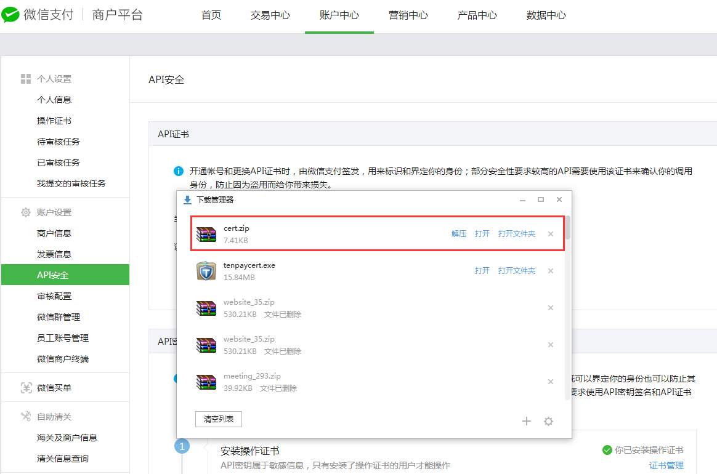717x474 pixels.
Task: Select 账户中心 tab
Action: click(x=339, y=15)
